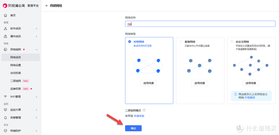The image size is (279, 135).
Task: Click the 申请体验 link
Action: [x=139, y=116]
